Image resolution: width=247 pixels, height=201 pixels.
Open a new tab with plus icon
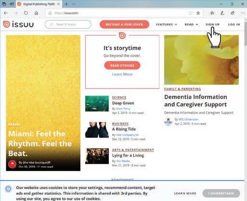pyautogui.click(x=66, y=4)
